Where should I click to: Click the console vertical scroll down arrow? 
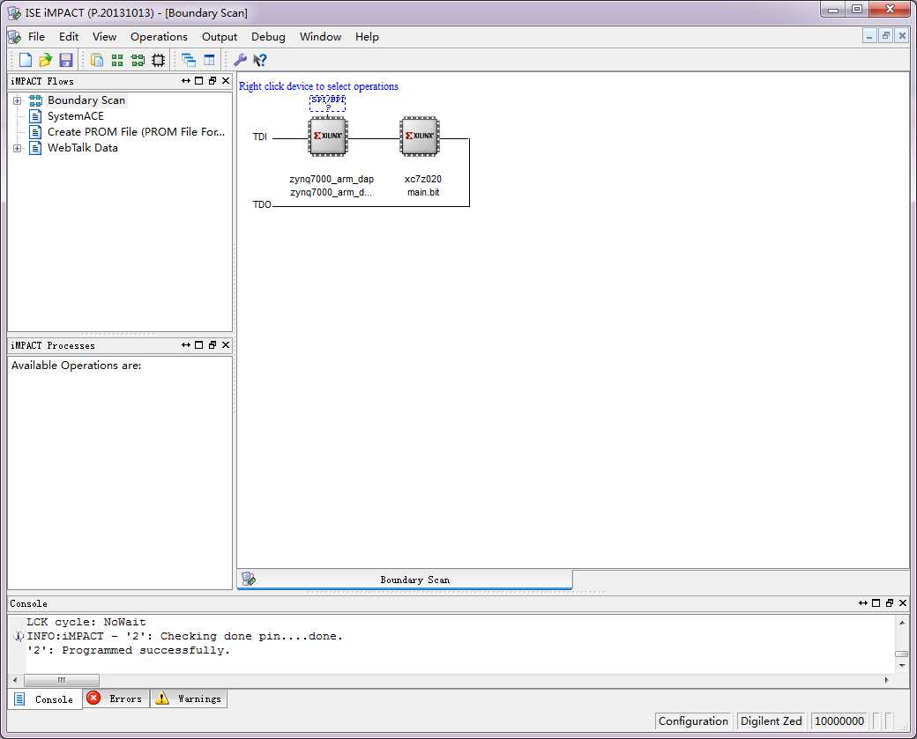point(902,665)
